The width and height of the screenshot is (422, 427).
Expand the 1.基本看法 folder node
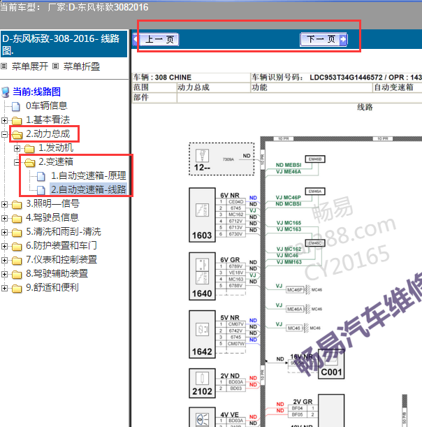(x=4, y=120)
